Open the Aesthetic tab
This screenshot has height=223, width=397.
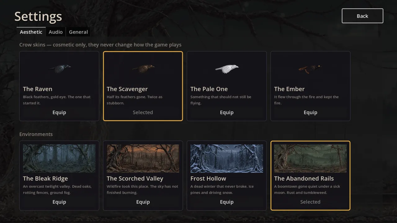[x=31, y=32]
